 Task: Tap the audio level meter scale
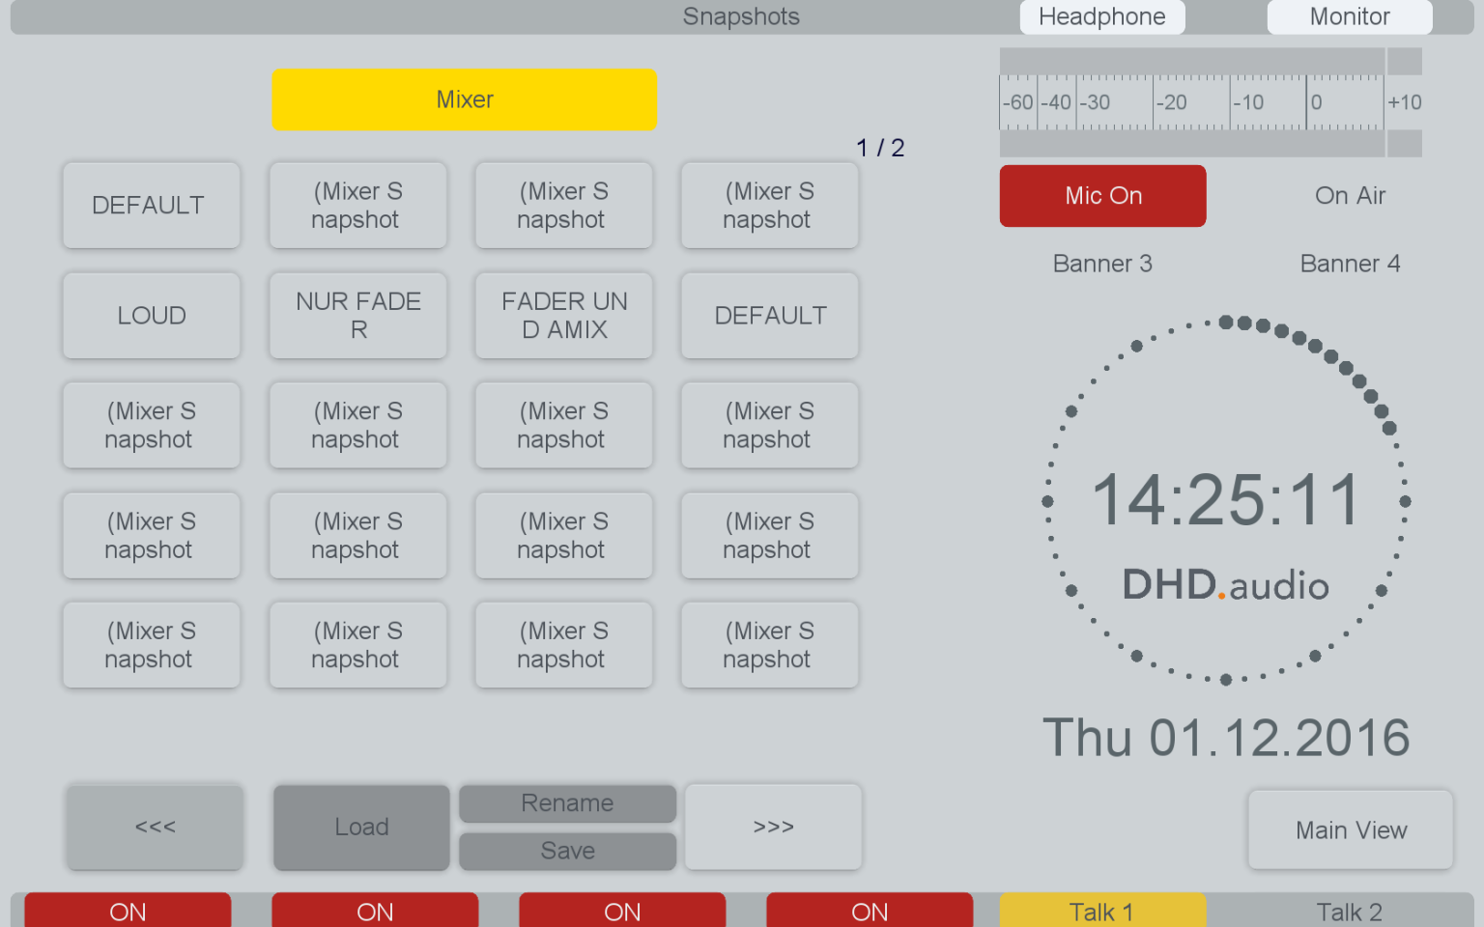click(1208, 101)
